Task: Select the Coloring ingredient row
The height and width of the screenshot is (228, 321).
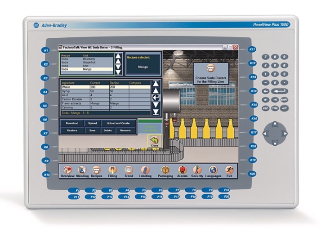Action: click(106, 107)
